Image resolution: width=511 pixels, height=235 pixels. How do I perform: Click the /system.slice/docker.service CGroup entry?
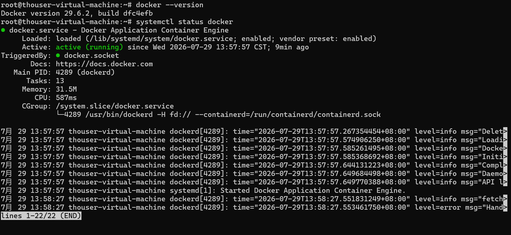click(x=115, y=106)
